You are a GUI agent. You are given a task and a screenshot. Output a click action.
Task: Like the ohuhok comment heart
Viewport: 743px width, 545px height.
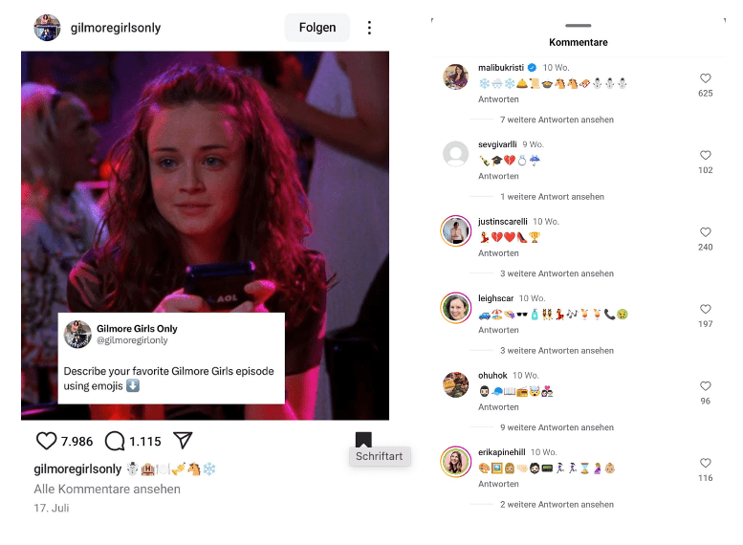coord(705,385)
